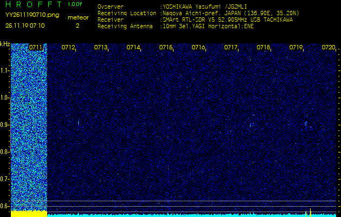Click the 0717 time marker
341x217 pixels.
[231, 47]
